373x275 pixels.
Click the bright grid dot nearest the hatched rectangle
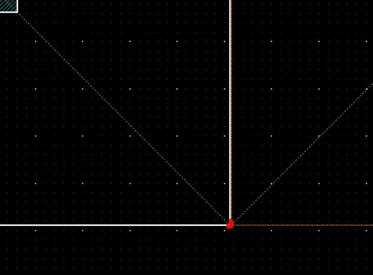tap(36, 41)
